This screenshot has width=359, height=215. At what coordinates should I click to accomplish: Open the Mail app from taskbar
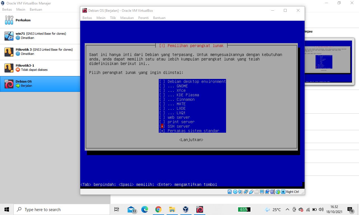(131, 209)
